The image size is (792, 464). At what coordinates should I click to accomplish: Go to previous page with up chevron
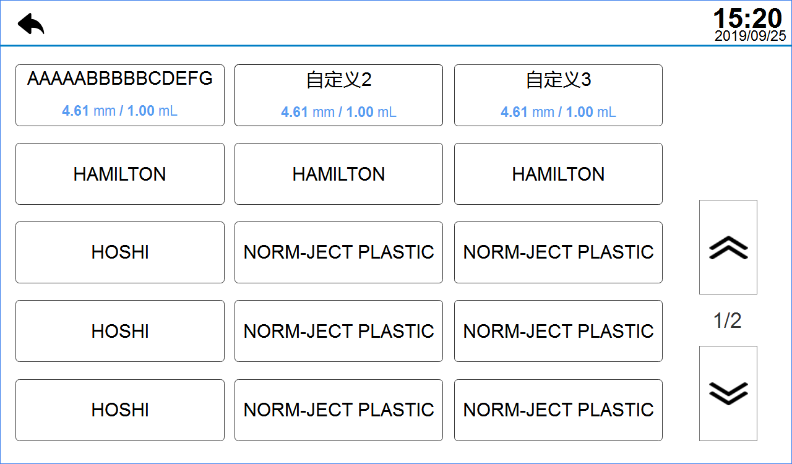coord(728,247)
